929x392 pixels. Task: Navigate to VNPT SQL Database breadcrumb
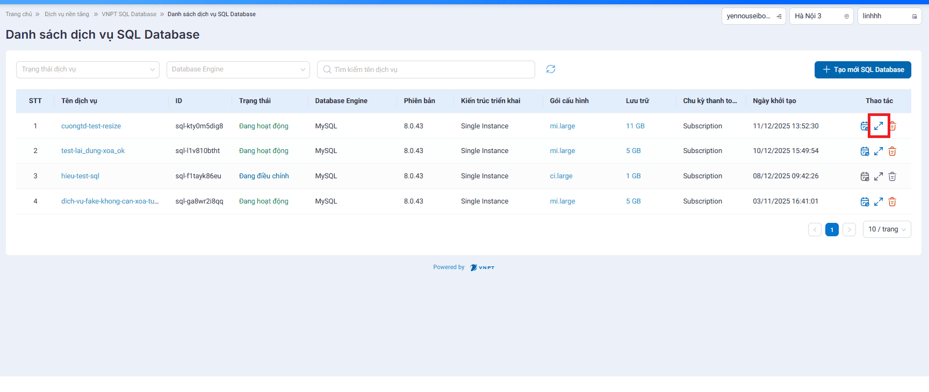[x=129, y=14]
